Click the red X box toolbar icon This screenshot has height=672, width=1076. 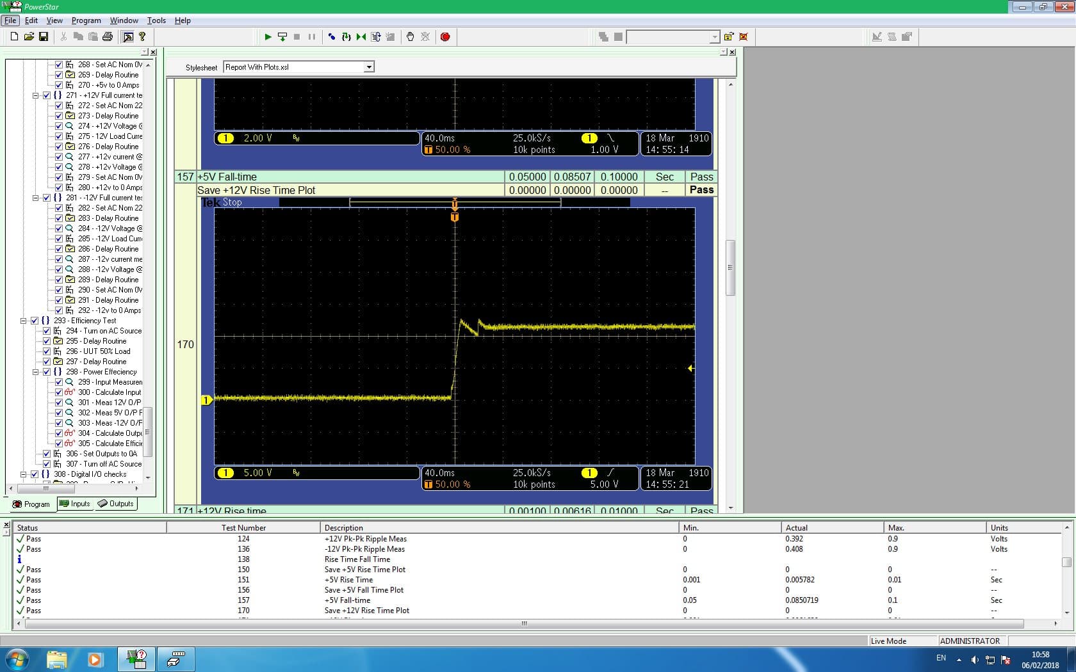point(744,36)
